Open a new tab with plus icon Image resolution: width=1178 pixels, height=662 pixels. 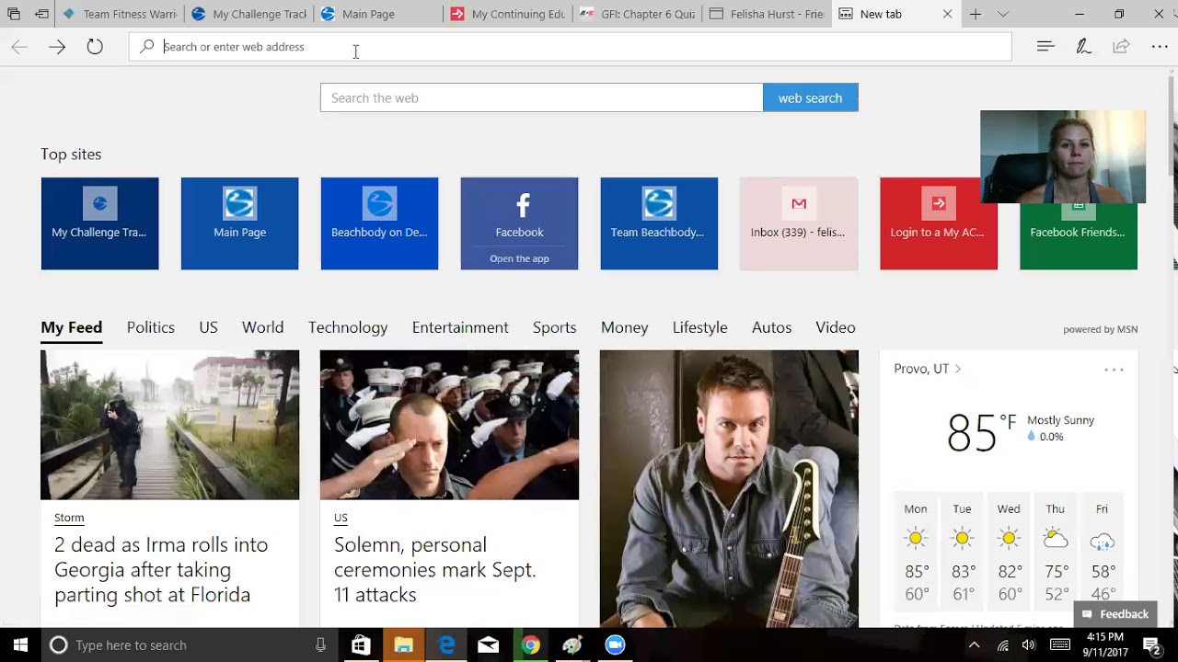point(976,14)
